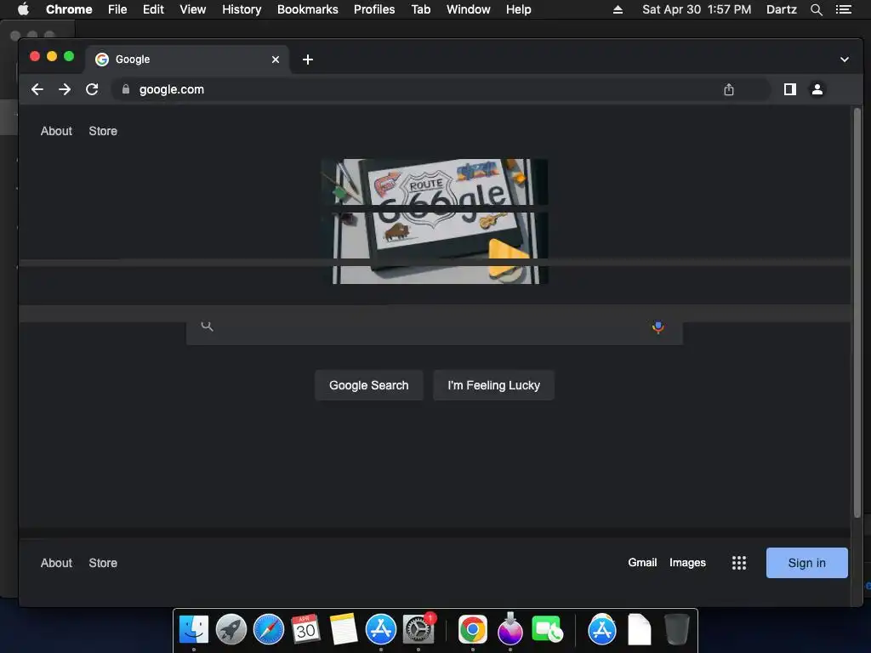Screen dimensions: 871x653
Task: Open the purple downloader ball app in Dock
Action: coord(510,630)
